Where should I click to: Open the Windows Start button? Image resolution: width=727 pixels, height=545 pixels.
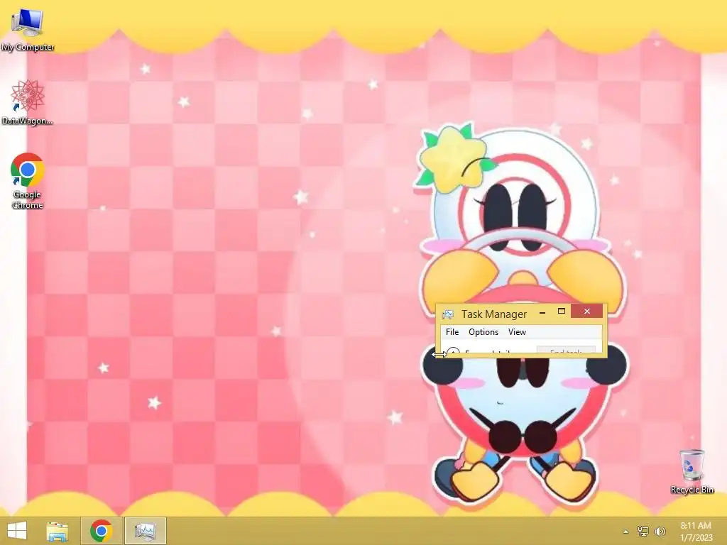pos(17,531)
